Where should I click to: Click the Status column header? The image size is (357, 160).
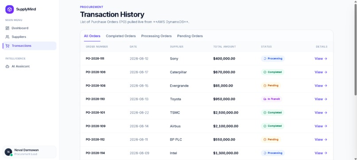point(266,46)
